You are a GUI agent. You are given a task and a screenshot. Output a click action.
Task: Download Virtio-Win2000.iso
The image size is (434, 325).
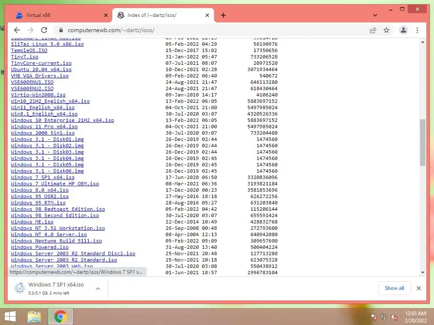38,95
